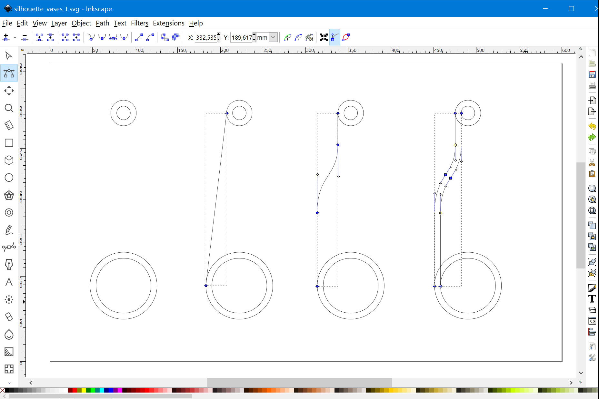Delete the selected nodes
599x399 pixels.
[25, 37]
